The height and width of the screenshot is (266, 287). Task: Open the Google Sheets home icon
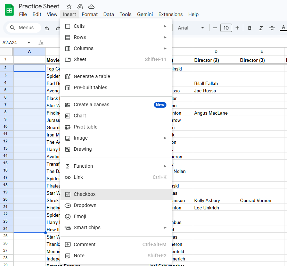coord(9,10)
